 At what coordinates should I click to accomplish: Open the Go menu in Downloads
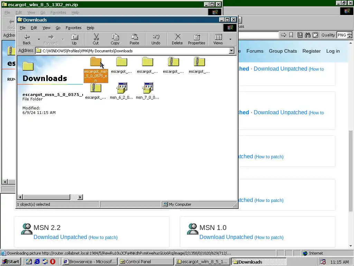[x=58, y=28]
